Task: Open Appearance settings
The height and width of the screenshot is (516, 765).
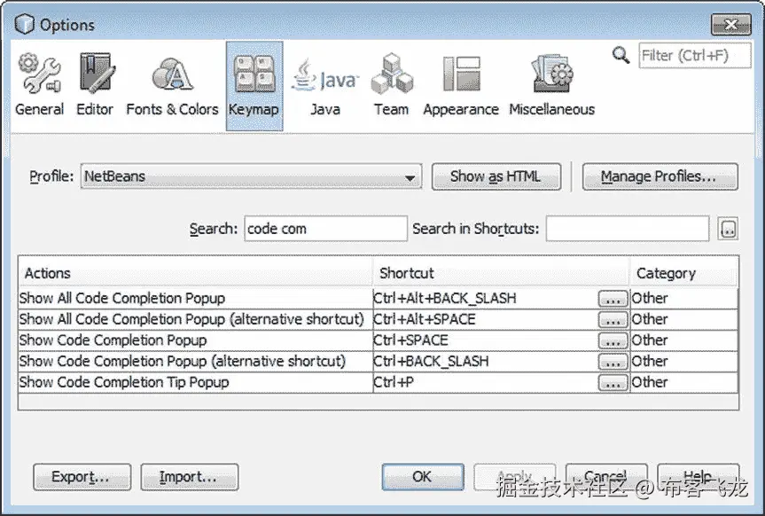Action: coord(460,80)
